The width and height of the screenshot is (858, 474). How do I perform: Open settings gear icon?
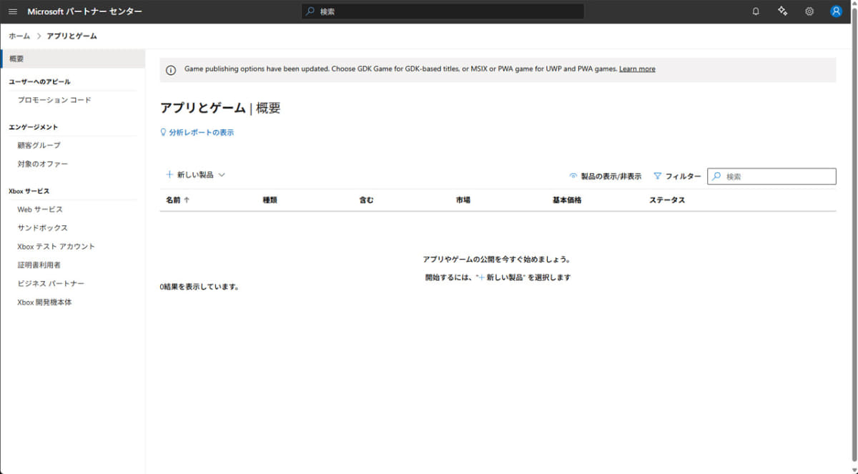tap(809, 11)
